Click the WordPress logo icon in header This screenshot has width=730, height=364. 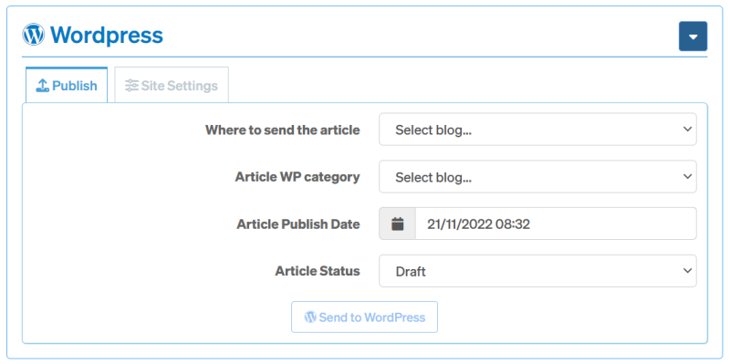pyautogui.click(x=34, y=35)
